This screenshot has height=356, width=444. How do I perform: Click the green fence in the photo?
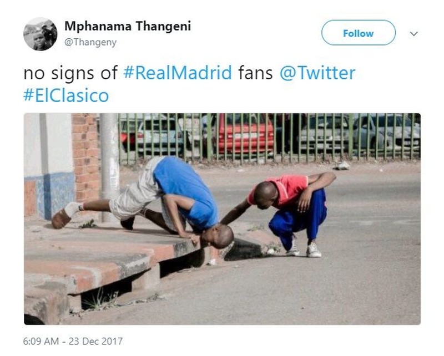tap(269, 138)
